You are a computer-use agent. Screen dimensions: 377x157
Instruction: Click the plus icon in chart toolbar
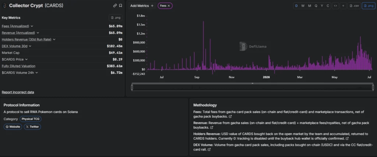point(343,6)
